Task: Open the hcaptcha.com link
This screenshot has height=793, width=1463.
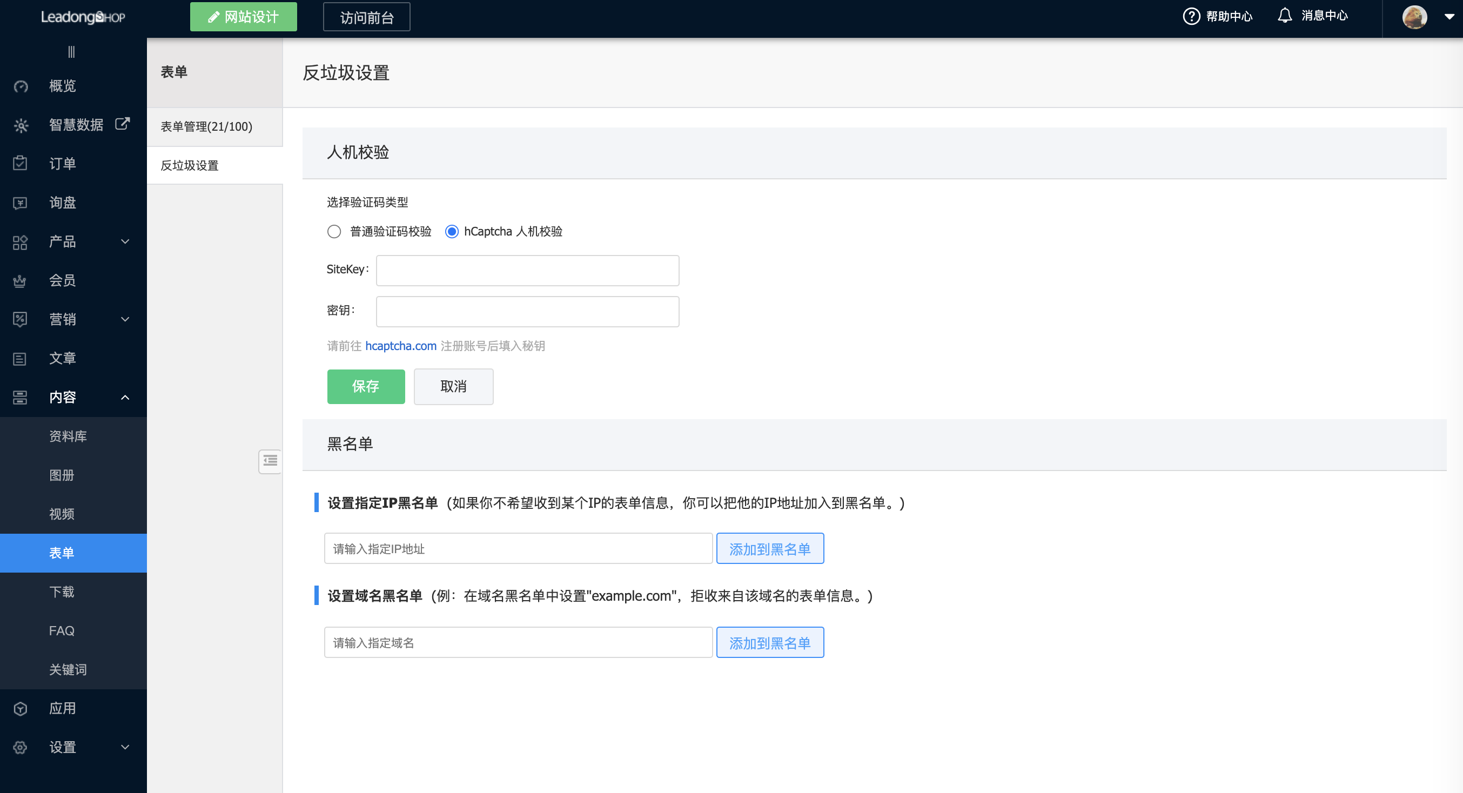Action: (x=400, y=346)
